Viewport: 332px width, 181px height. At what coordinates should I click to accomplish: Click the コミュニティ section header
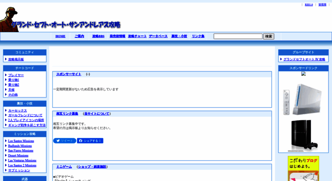pyautogui.click(x=25, y=52)
